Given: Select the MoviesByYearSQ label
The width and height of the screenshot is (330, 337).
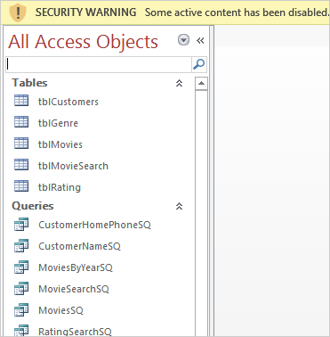Looking at the screenshot, I should tap(76, 268).
